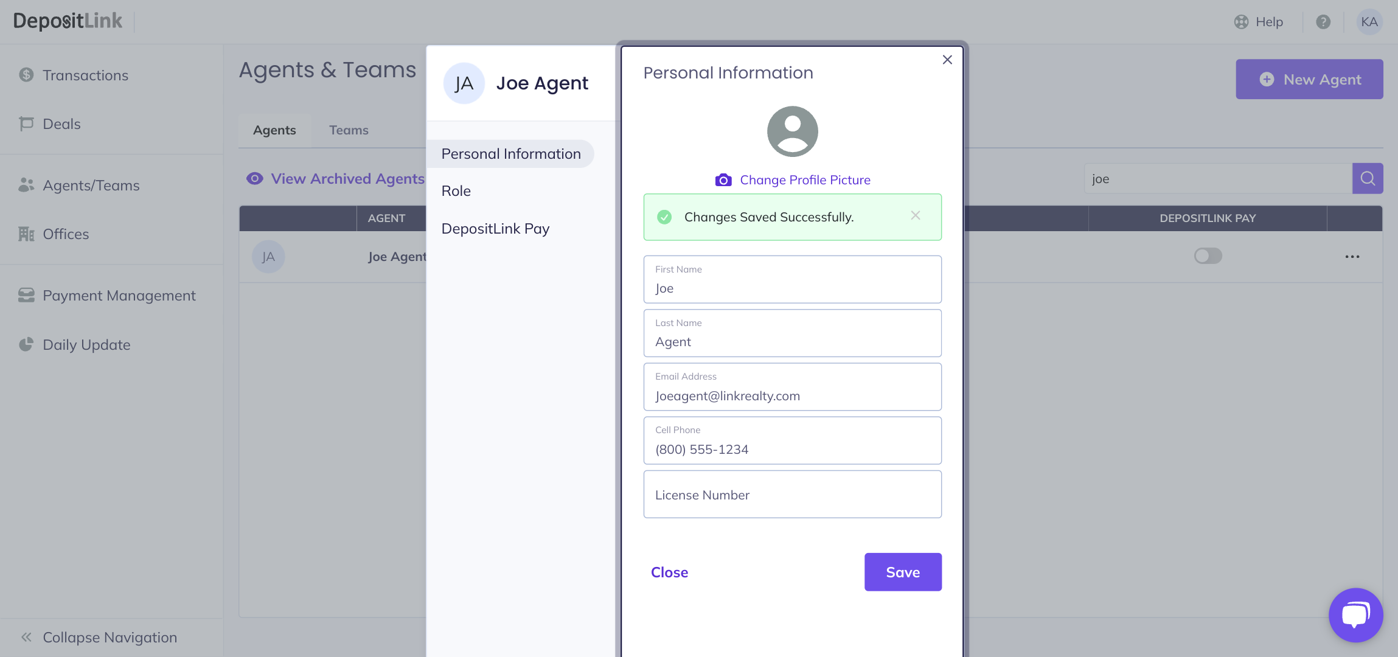Click the Transactions dollar icon
Image resolution: width=1398 pixels, height=657 pixels.
26,75
